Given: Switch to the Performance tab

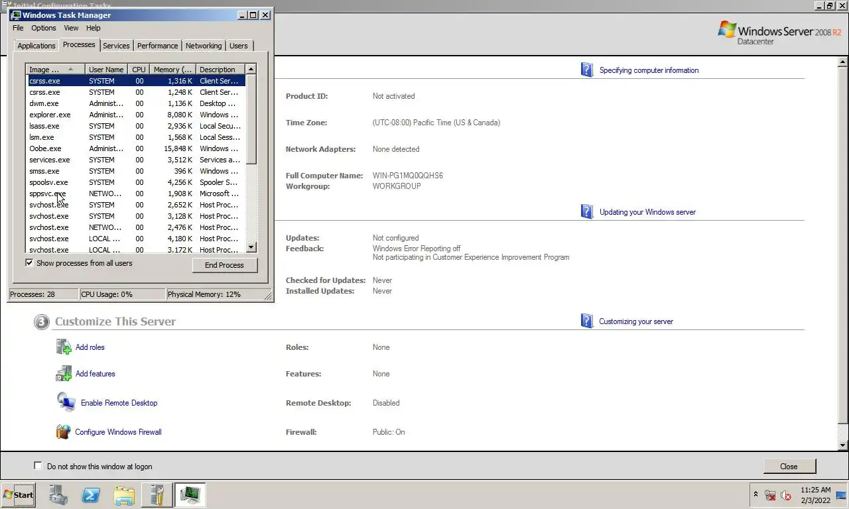Looking at the screenshot, I should tap(158, 46).
